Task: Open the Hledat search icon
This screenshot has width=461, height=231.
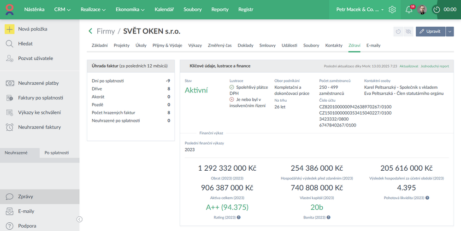Action: 10,44
